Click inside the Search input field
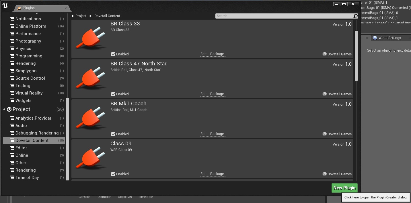The height and width of the screenshot is (203, 411). (x=284, y=16)
